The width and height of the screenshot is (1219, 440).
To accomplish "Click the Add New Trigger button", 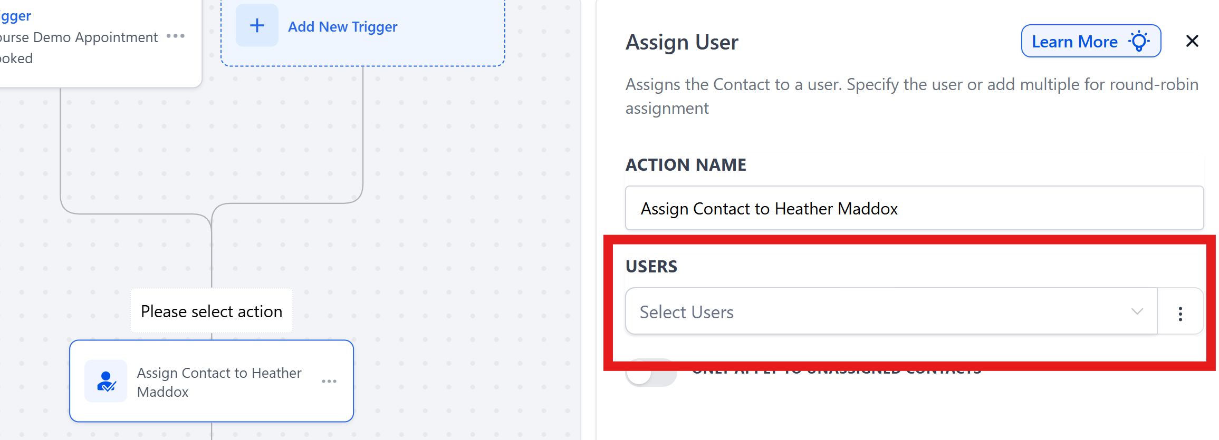I will [x=342, y=26].
